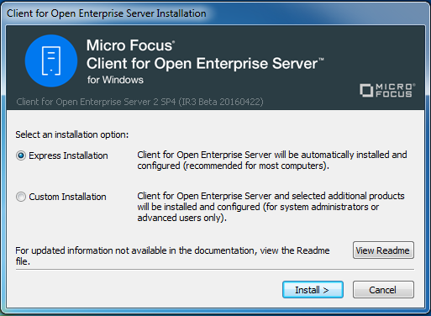Viewport: 431px width, 316px height.
Task: Click the Client for Open Enterprise Server heading
Action: [205, 63]
